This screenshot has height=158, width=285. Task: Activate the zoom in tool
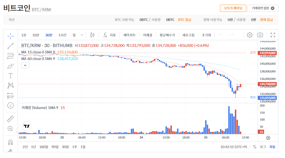pyautogui.click(x=10, y=129)
